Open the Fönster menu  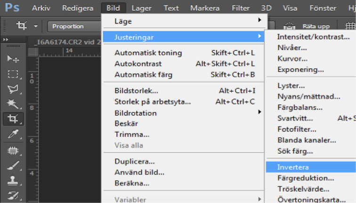323,8
